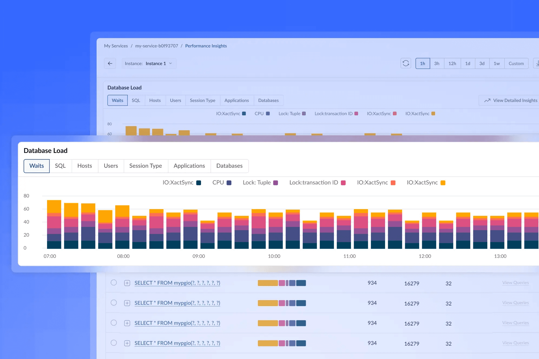Click the Performance Insights breadcrumb
The width and height of the screenshot is (539, 359).
tap(206, 46)
